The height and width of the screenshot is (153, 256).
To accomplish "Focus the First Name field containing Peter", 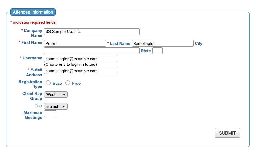I will pyautogui.click(x=75, y=43).
